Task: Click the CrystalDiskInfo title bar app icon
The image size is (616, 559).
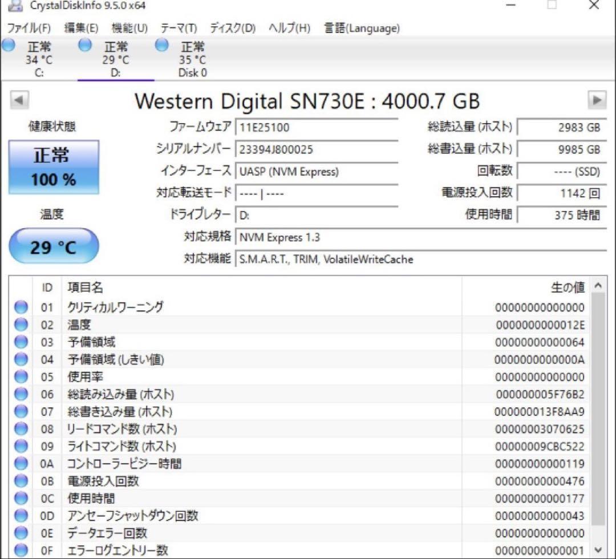Action: point(15,5)
